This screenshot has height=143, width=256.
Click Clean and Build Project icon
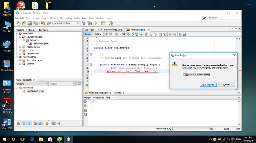90,23
